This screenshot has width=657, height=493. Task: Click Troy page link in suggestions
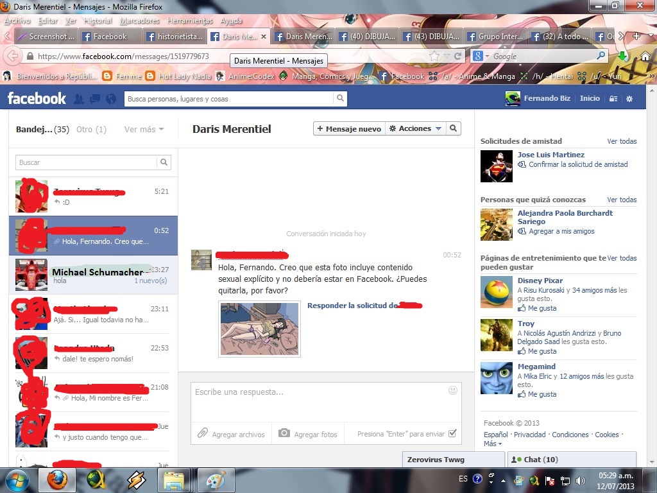[526, 324]
